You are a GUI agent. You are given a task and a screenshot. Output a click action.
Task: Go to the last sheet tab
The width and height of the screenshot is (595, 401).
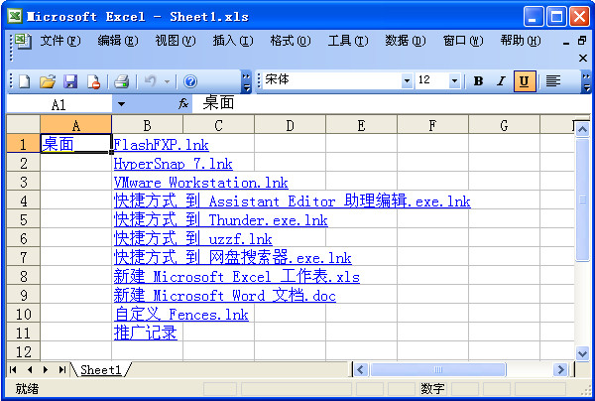pyautogui.click(x=62, y=369)
